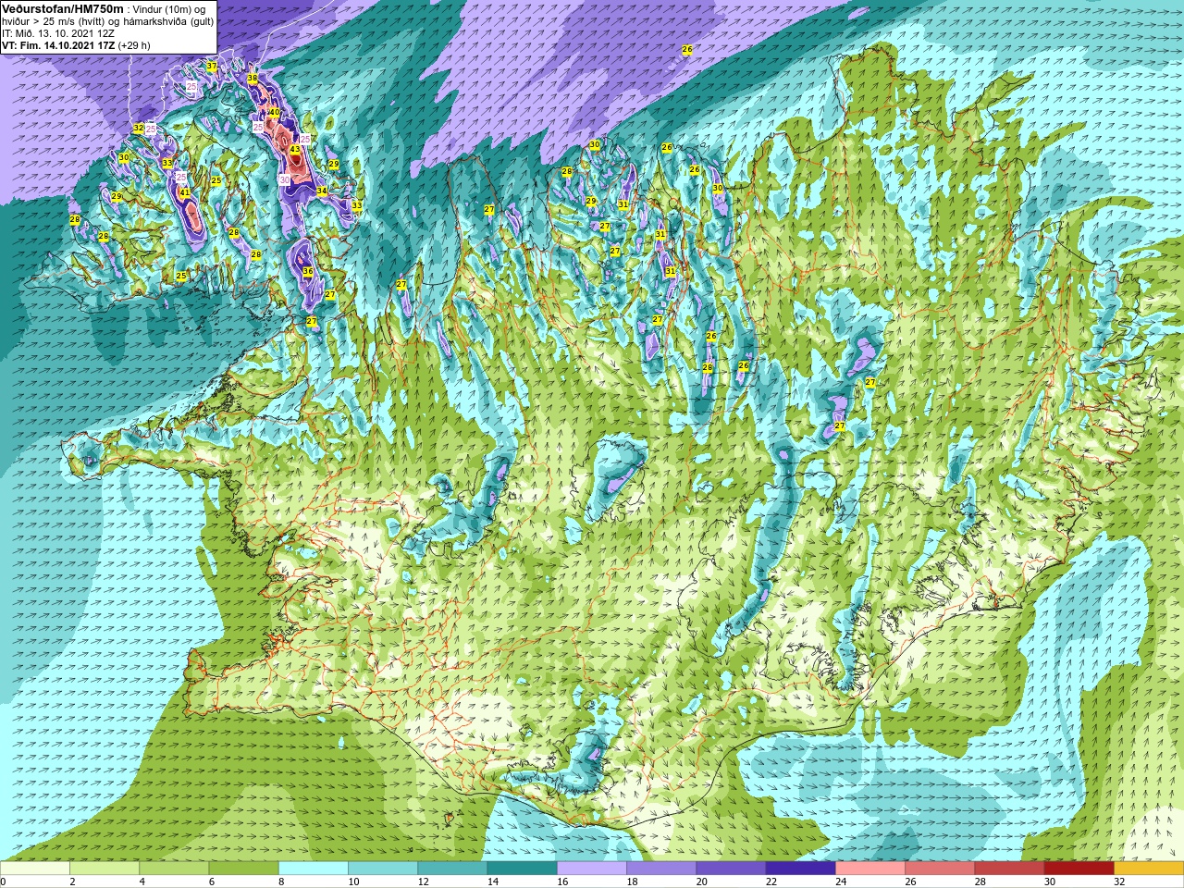
Task: Click the 6–8 m/s olive green legend swatch
Action: [244, 869]
